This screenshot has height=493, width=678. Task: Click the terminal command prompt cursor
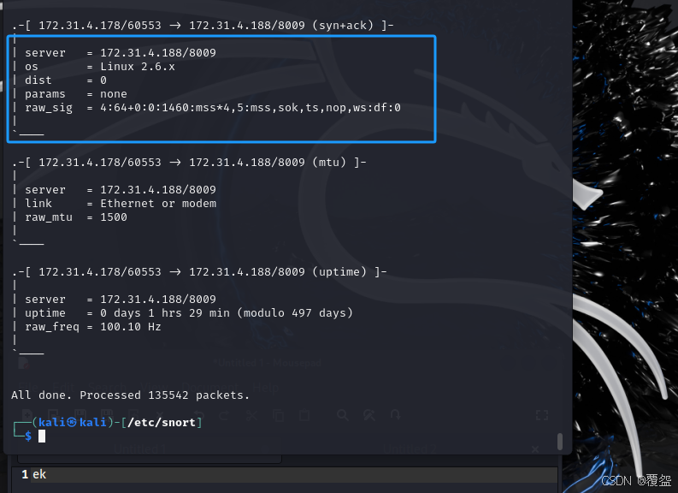42,437
